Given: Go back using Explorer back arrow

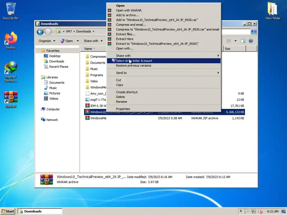Looking at the screenshot, I should [40, 32].
